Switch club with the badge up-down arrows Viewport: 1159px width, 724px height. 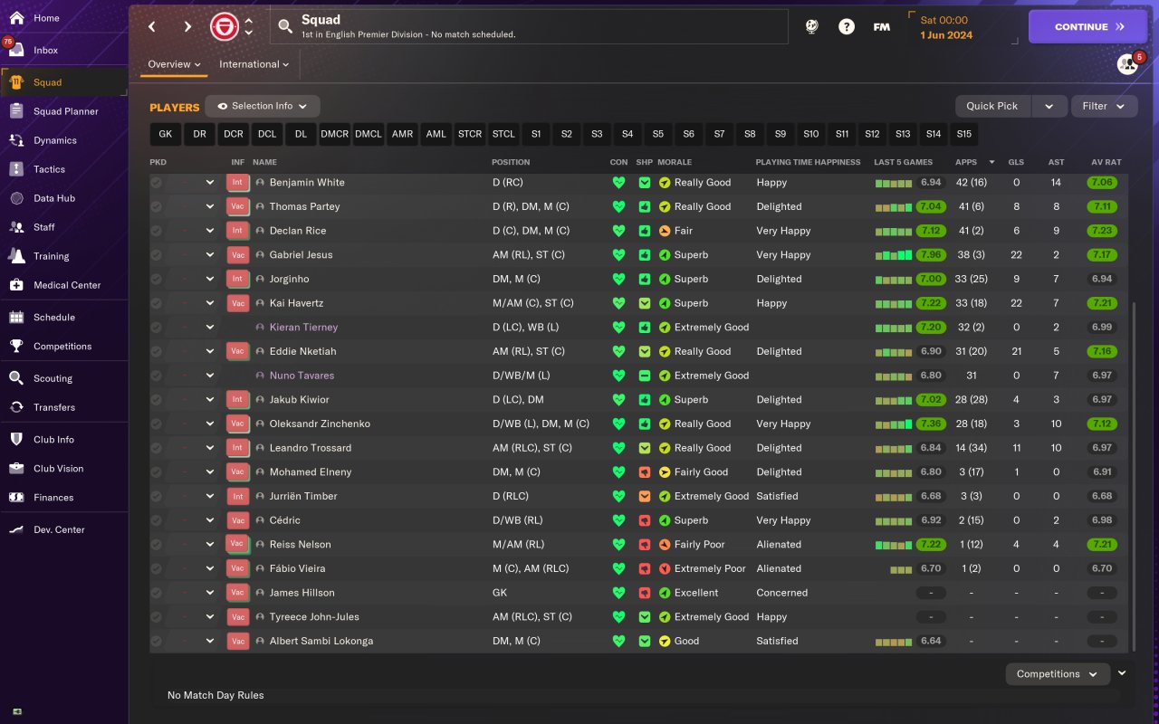coord(249,26)
